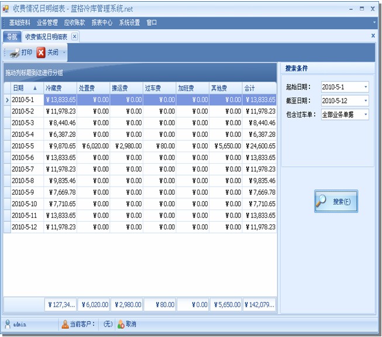Click the 过车费 column header
This screenshot has width=382, height=337.
click(x=160, y=88)
